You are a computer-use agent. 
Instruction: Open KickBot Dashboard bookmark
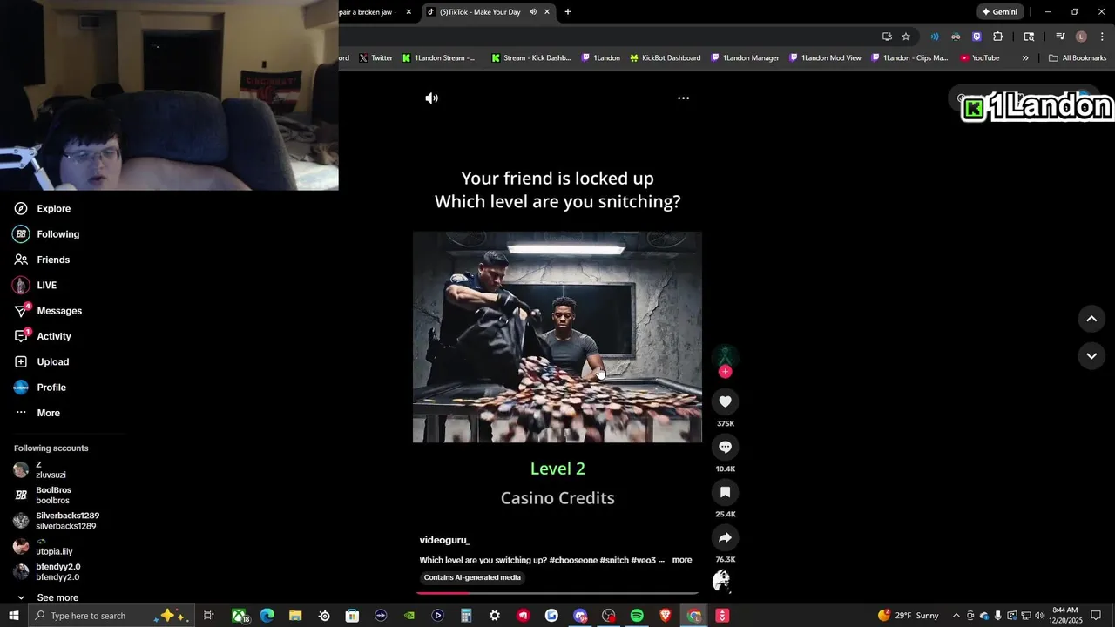click(666, 58)
